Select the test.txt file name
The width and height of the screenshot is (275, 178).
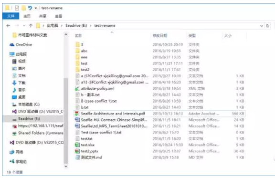(x=86, y=138)
